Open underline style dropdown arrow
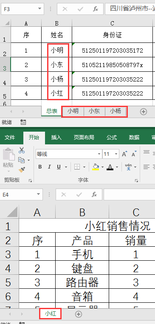The width and height of the screenshot is (155, 324). (x=66, y=167)
